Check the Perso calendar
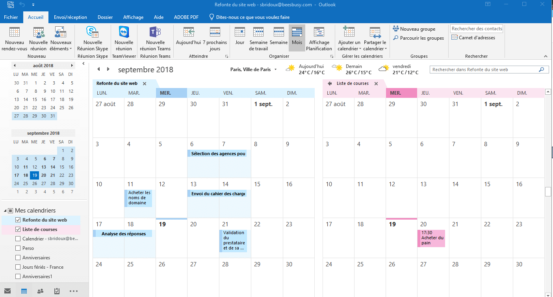 tap(18, 248)
